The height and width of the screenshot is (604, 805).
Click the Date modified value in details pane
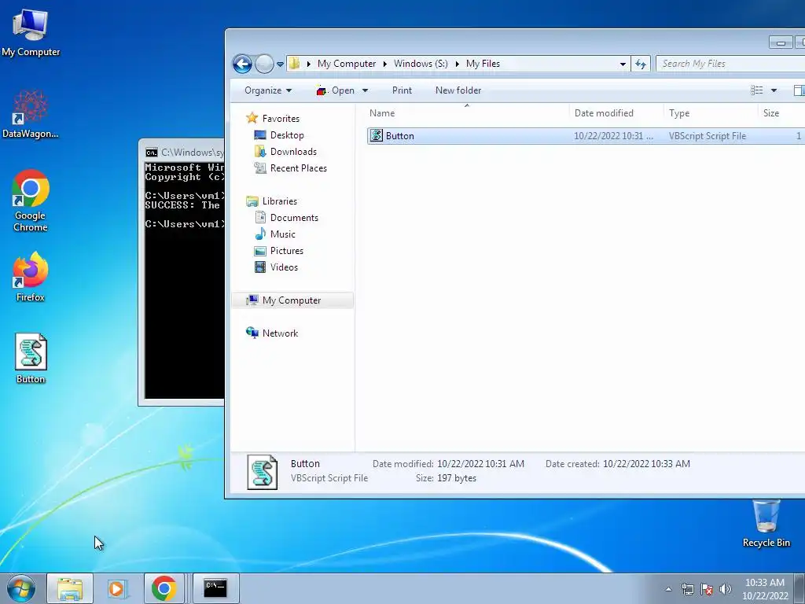coord(480,464)
